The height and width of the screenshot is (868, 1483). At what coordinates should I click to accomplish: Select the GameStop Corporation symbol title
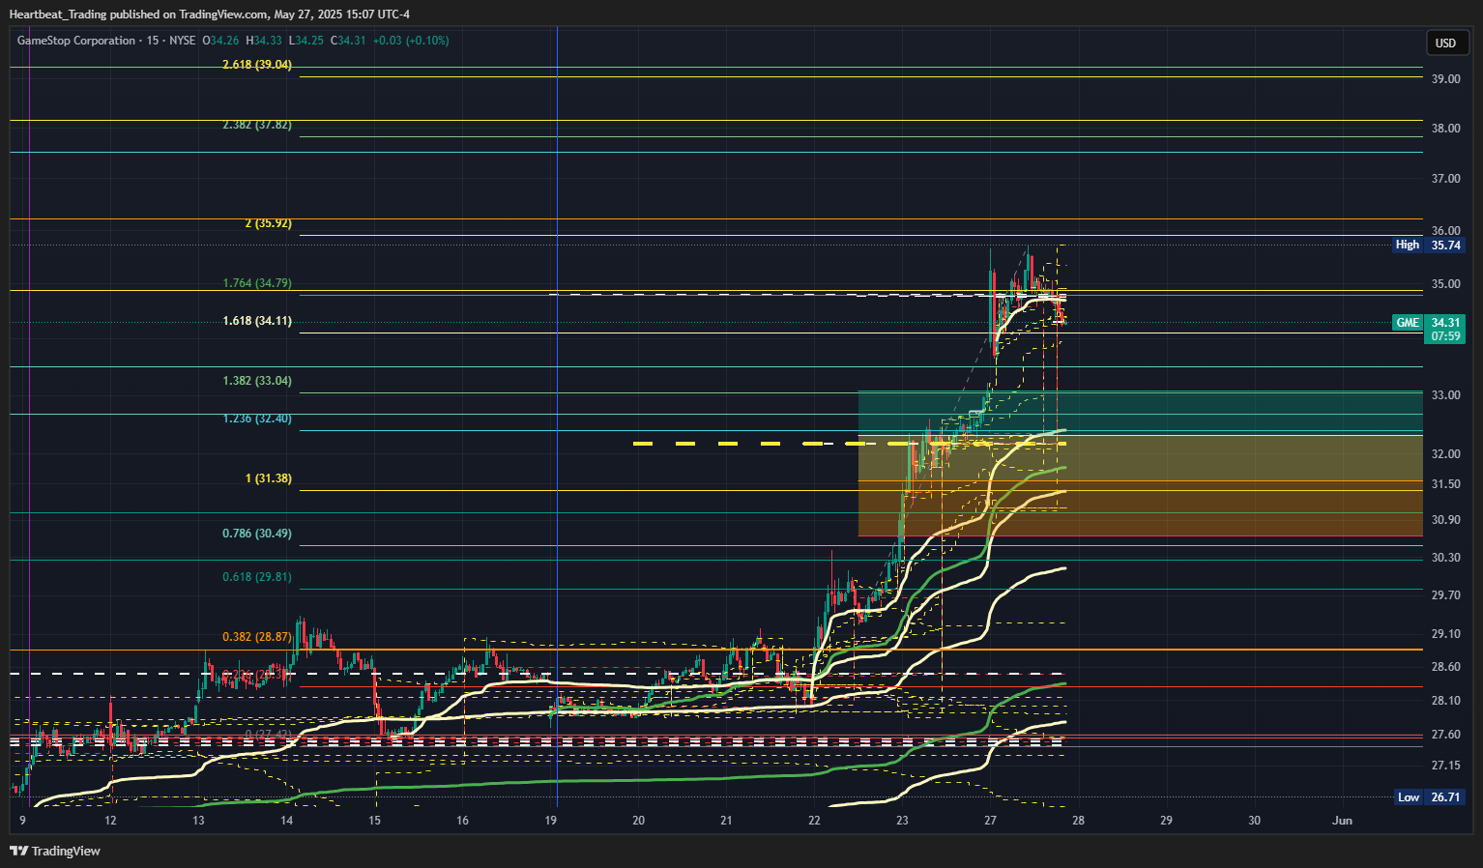[x=76, y=41]
